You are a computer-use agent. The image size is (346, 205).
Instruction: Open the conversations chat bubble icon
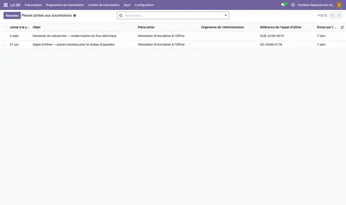[x=283, y=5]
